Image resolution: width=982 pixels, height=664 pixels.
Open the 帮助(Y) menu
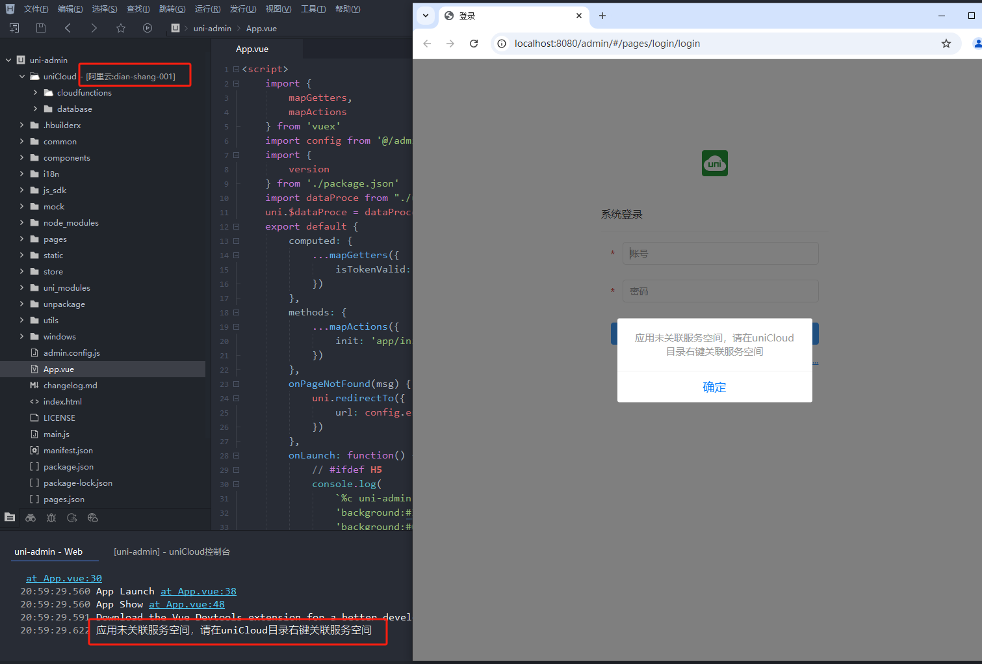click(348, 9)
